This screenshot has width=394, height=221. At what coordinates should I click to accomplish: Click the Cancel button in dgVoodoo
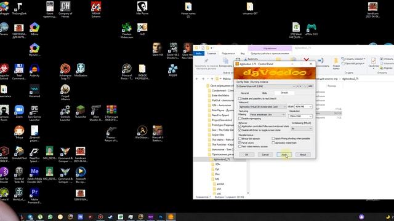(x=265, y=155)
